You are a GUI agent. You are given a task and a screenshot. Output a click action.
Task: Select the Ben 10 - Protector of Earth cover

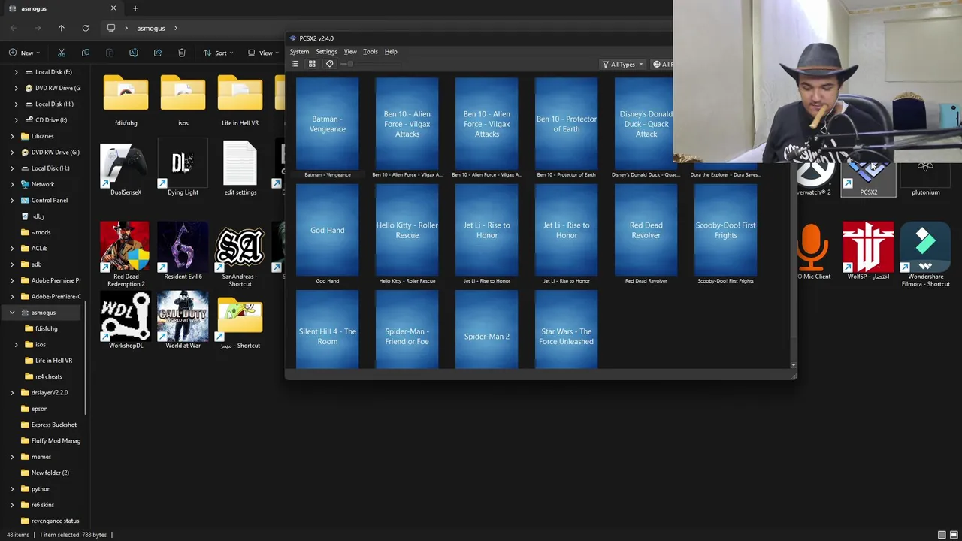click(567, 124)
